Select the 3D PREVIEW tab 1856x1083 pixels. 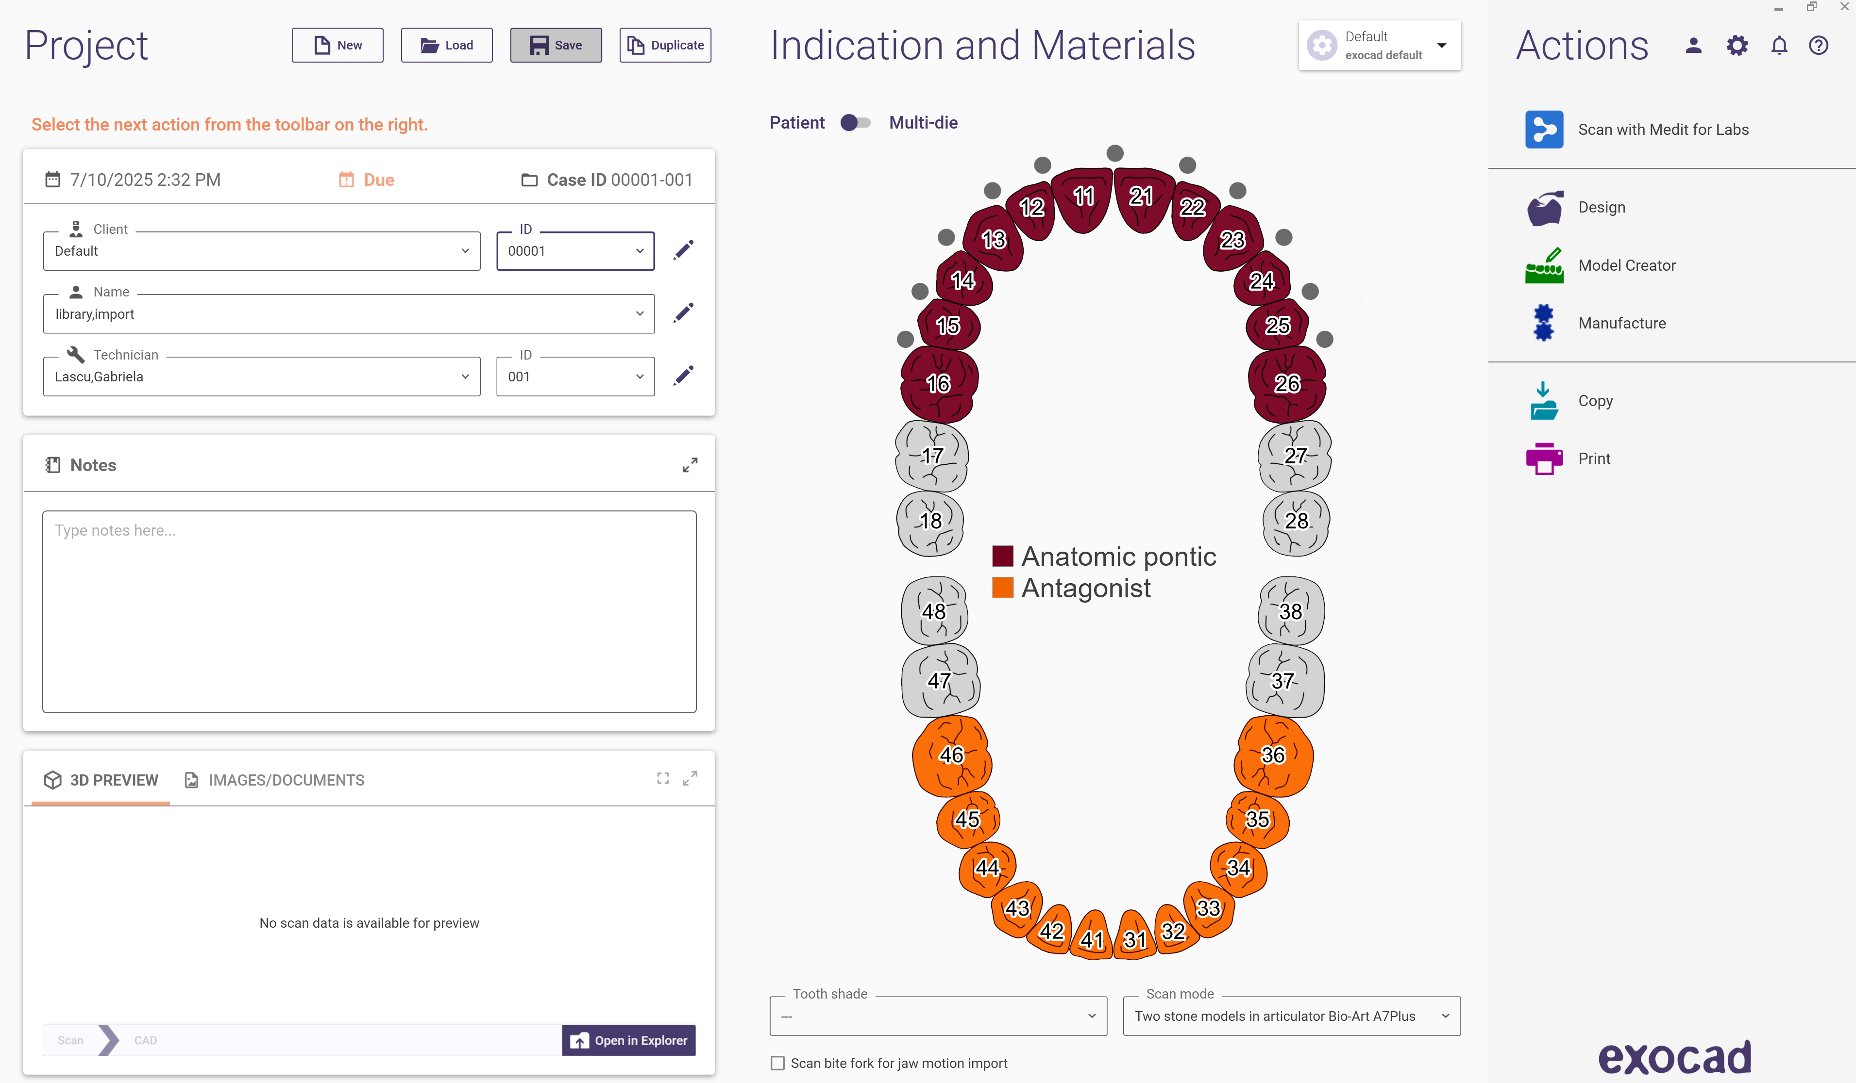pos(101,780)
